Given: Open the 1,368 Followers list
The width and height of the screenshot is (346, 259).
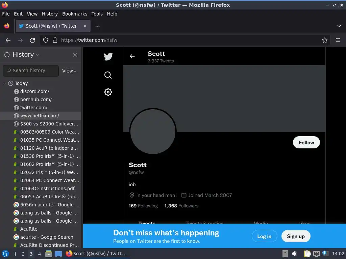Looking at the screenshot, I should coord(181,206).
